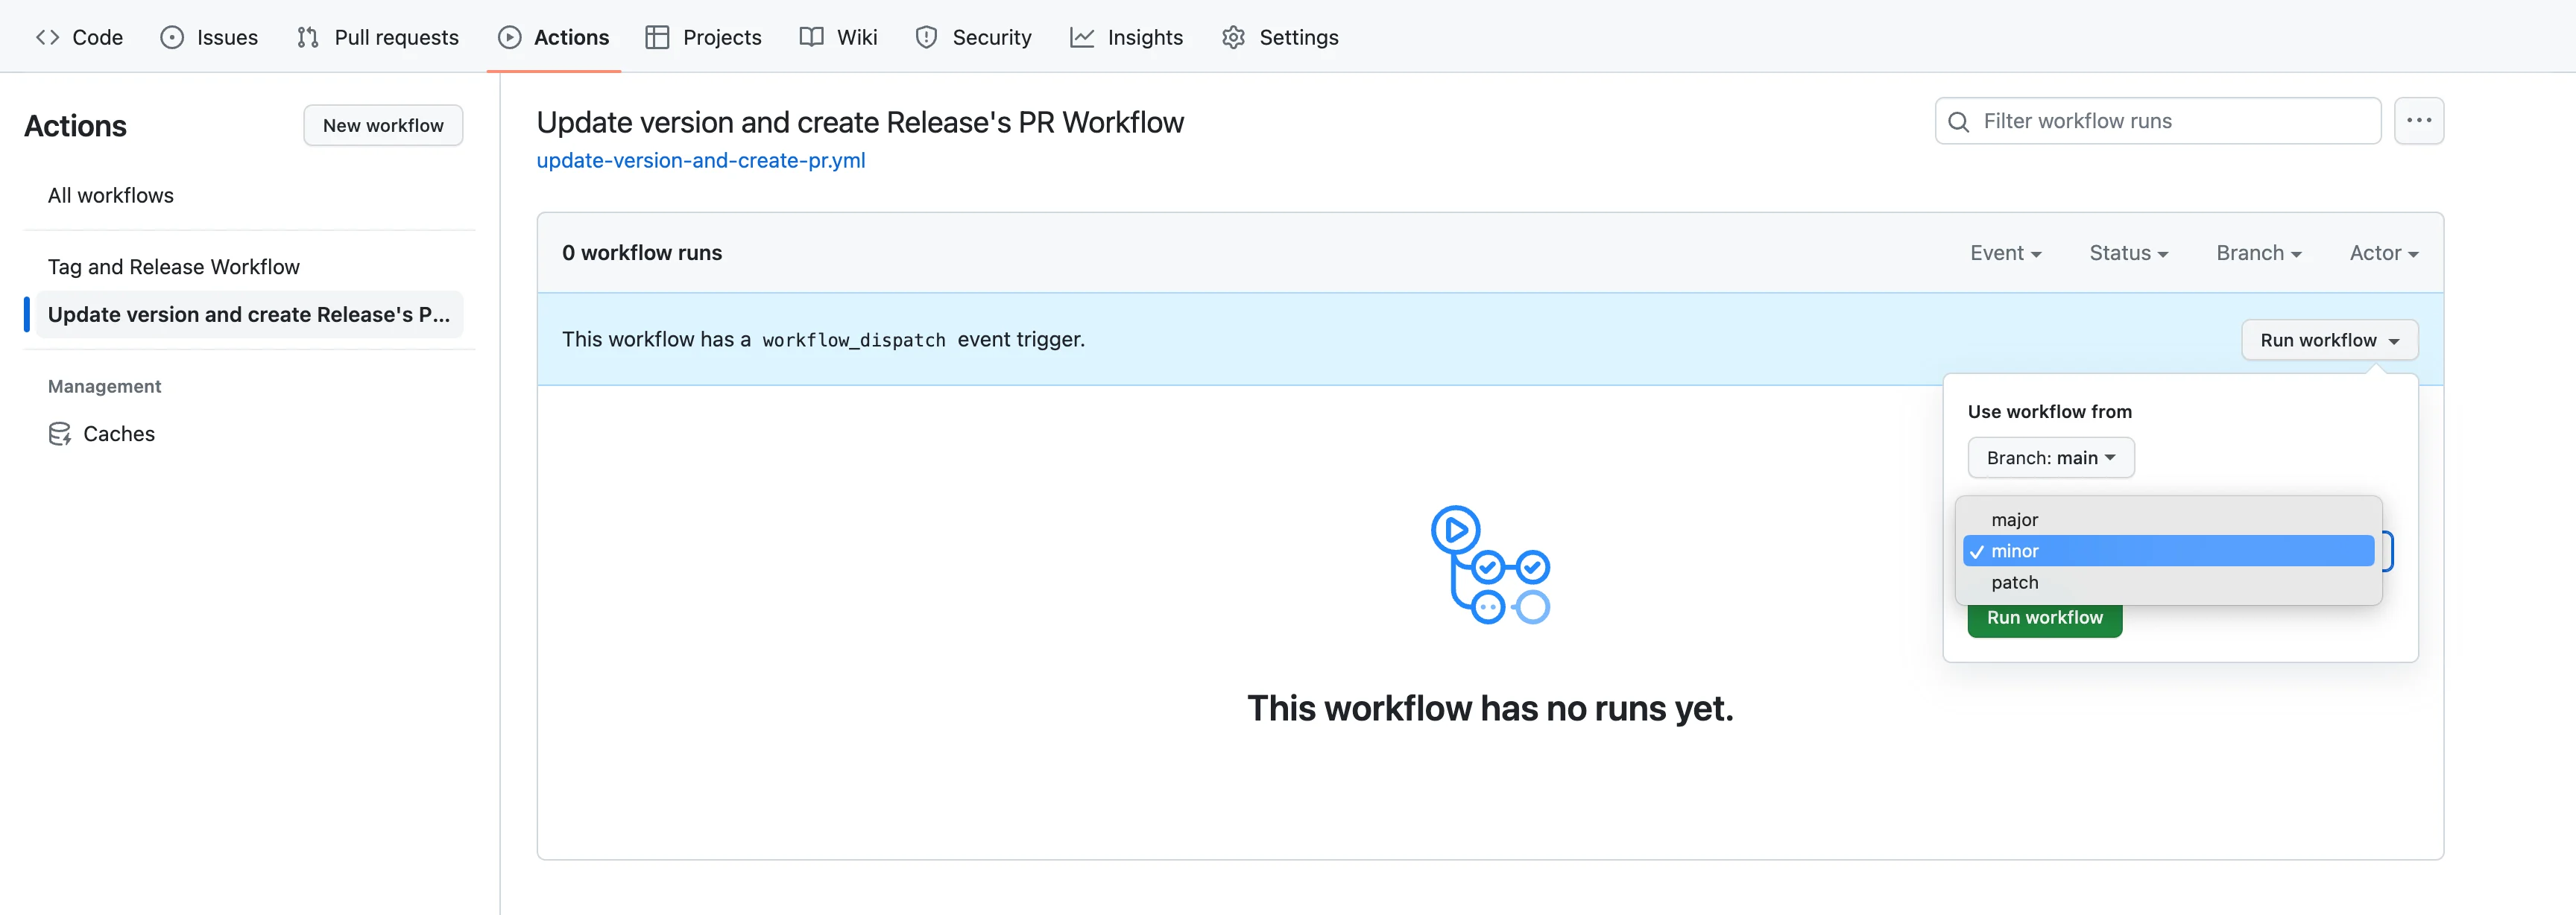The width and height of the screenshot is (2576, 915).
Task: Click the Pull requests branch icon
Action: coord(308,37)
